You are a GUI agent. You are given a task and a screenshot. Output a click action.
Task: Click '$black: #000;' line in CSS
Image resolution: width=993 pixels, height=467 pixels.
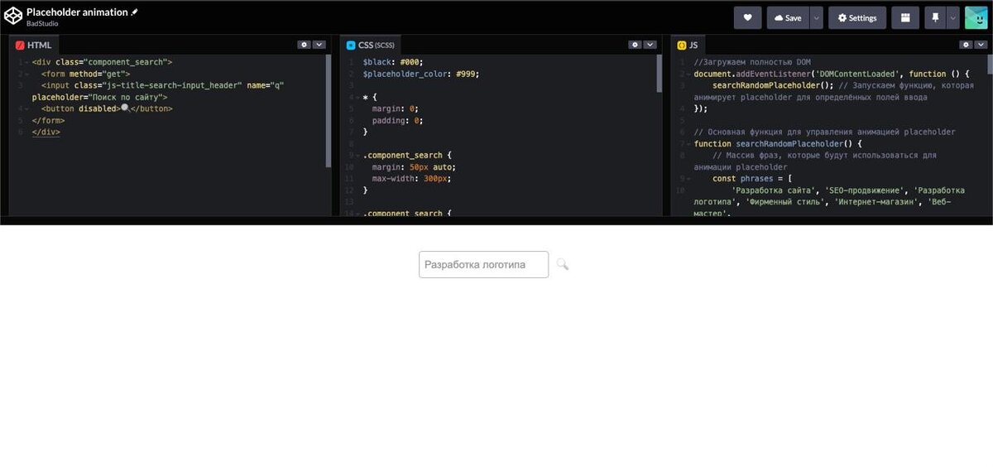[x=393, y=62]
